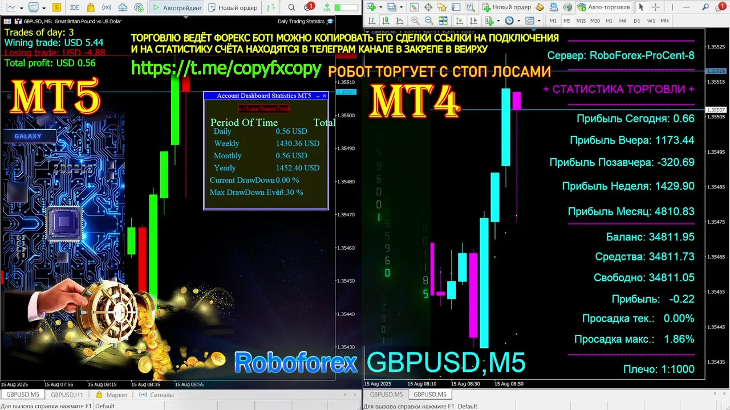The image size is (730, 410).
Task: Click the telegram link https://t.me/copyfxcopy
Action: 226,68
